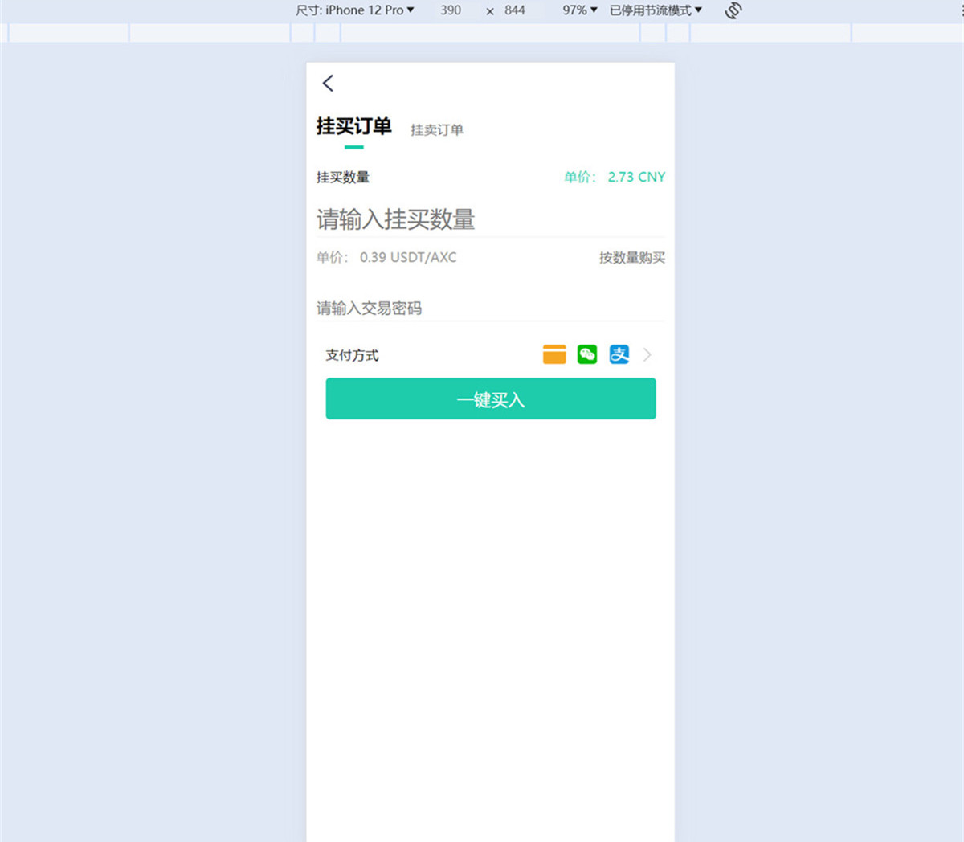Click the 2.73 CNY unit price text
This screenshot has height=842, width=964.
pos(636,177)
